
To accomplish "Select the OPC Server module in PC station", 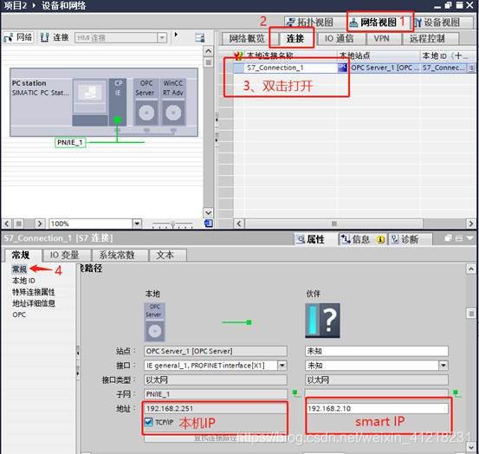I will coord(146,102).
